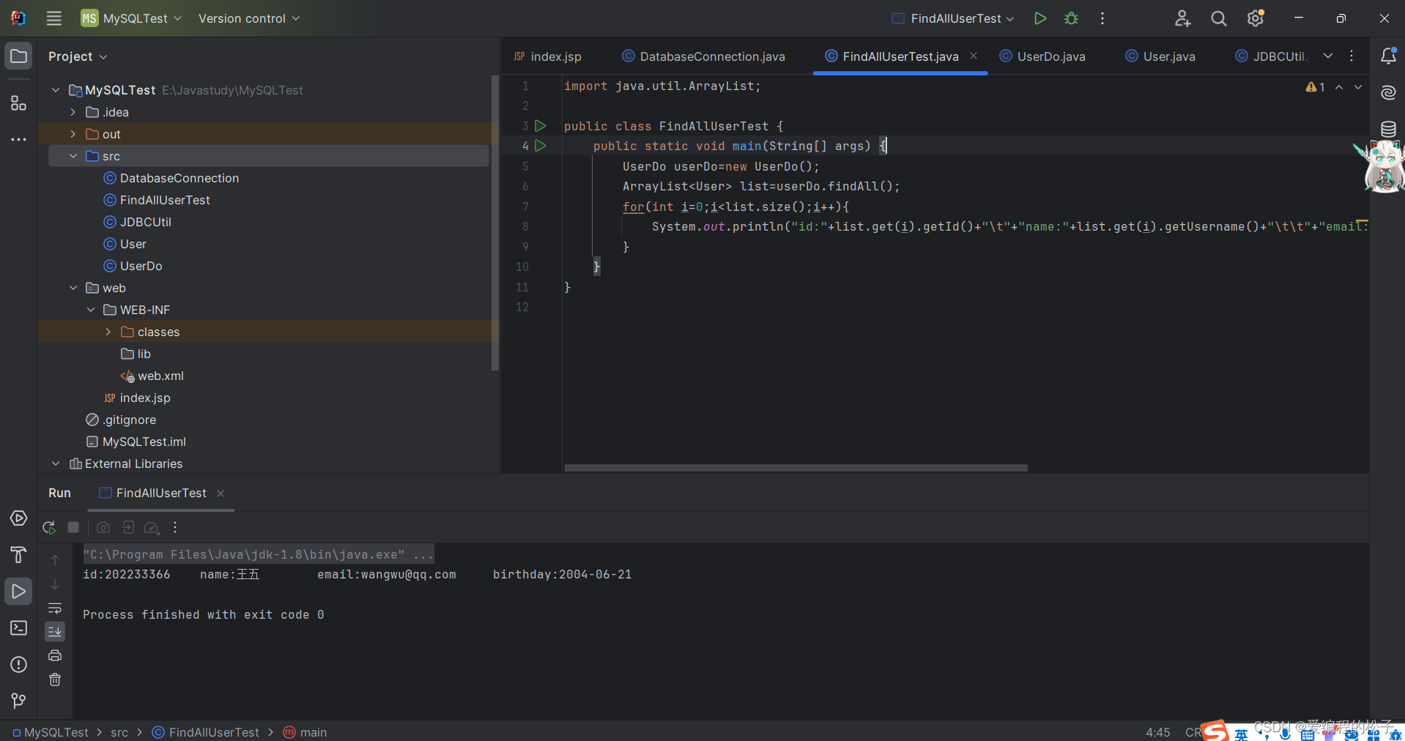Screen dimensions: 1405x741
Task: Close FindAllUserTest run tab
Action: (x=220, y=494)
